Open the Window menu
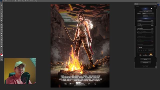 pyautogui.click(x=32, y=1)
